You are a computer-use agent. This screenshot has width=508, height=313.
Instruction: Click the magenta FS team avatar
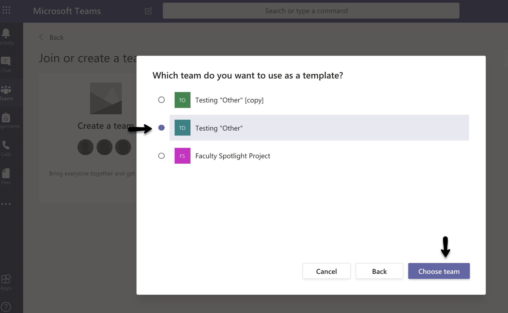tap(182, 156)
